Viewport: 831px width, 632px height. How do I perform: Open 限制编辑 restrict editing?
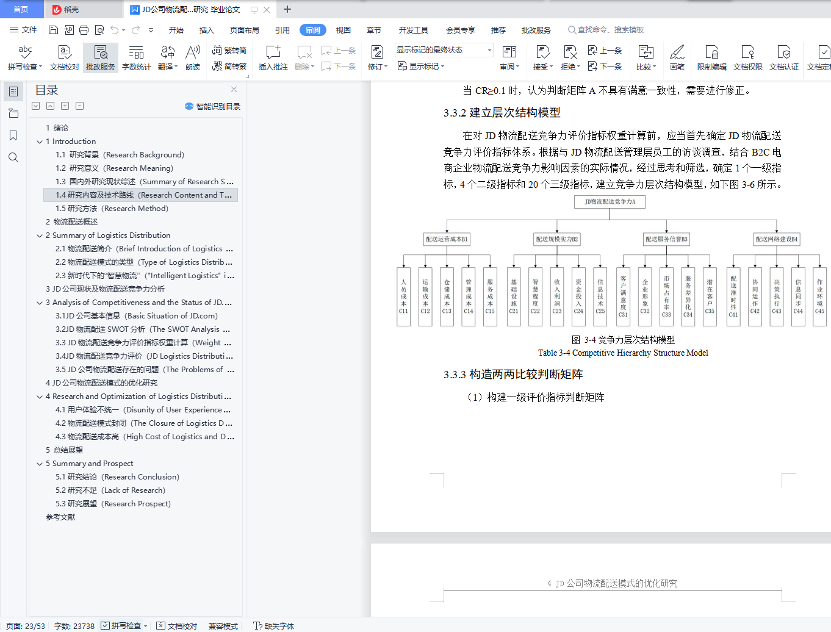(712, 58)
